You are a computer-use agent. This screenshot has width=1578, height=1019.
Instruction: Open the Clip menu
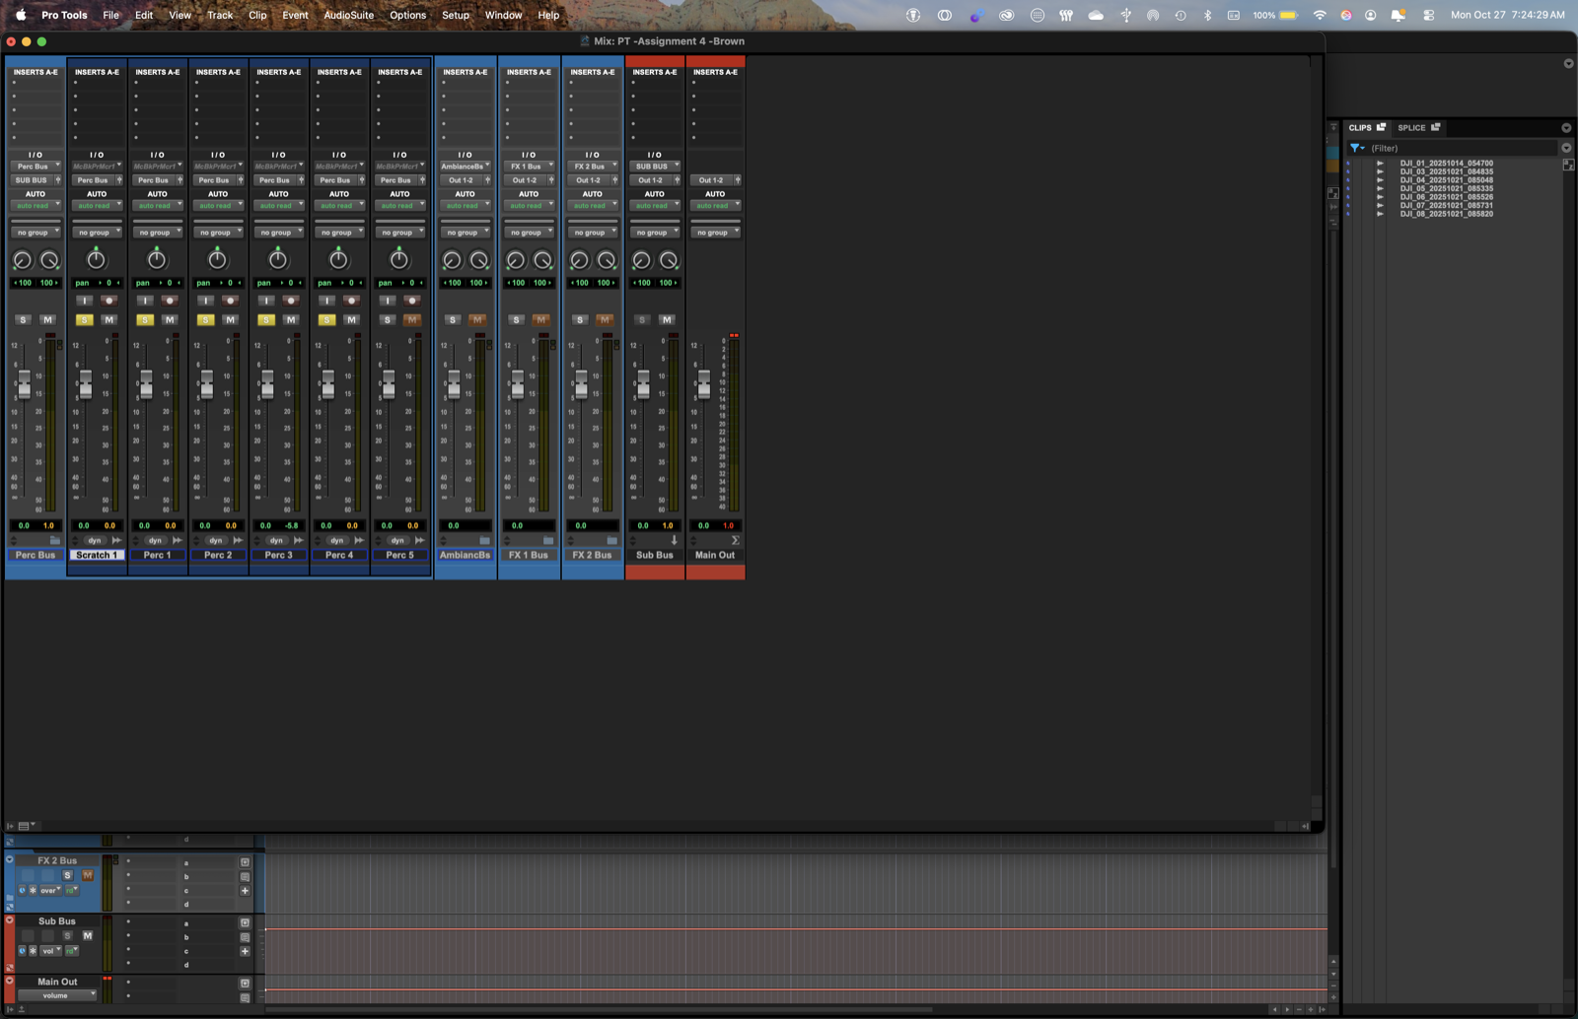click(257, 15)
